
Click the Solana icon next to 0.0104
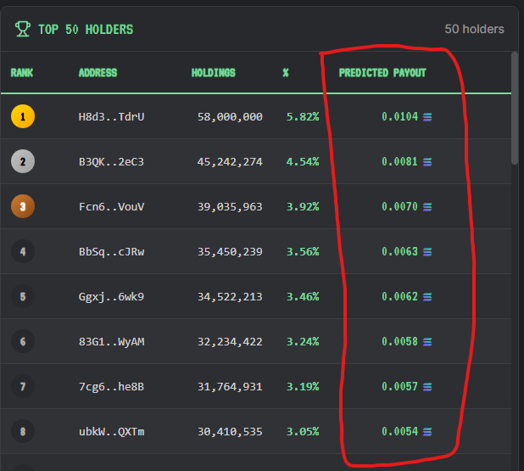(x=427, y=117)
